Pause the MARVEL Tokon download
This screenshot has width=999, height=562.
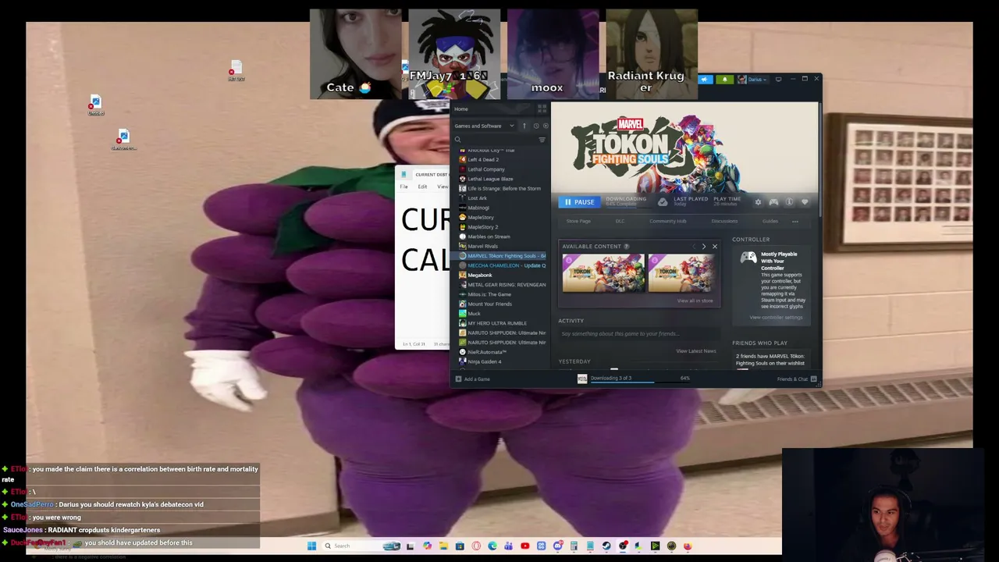pos(579,202)
